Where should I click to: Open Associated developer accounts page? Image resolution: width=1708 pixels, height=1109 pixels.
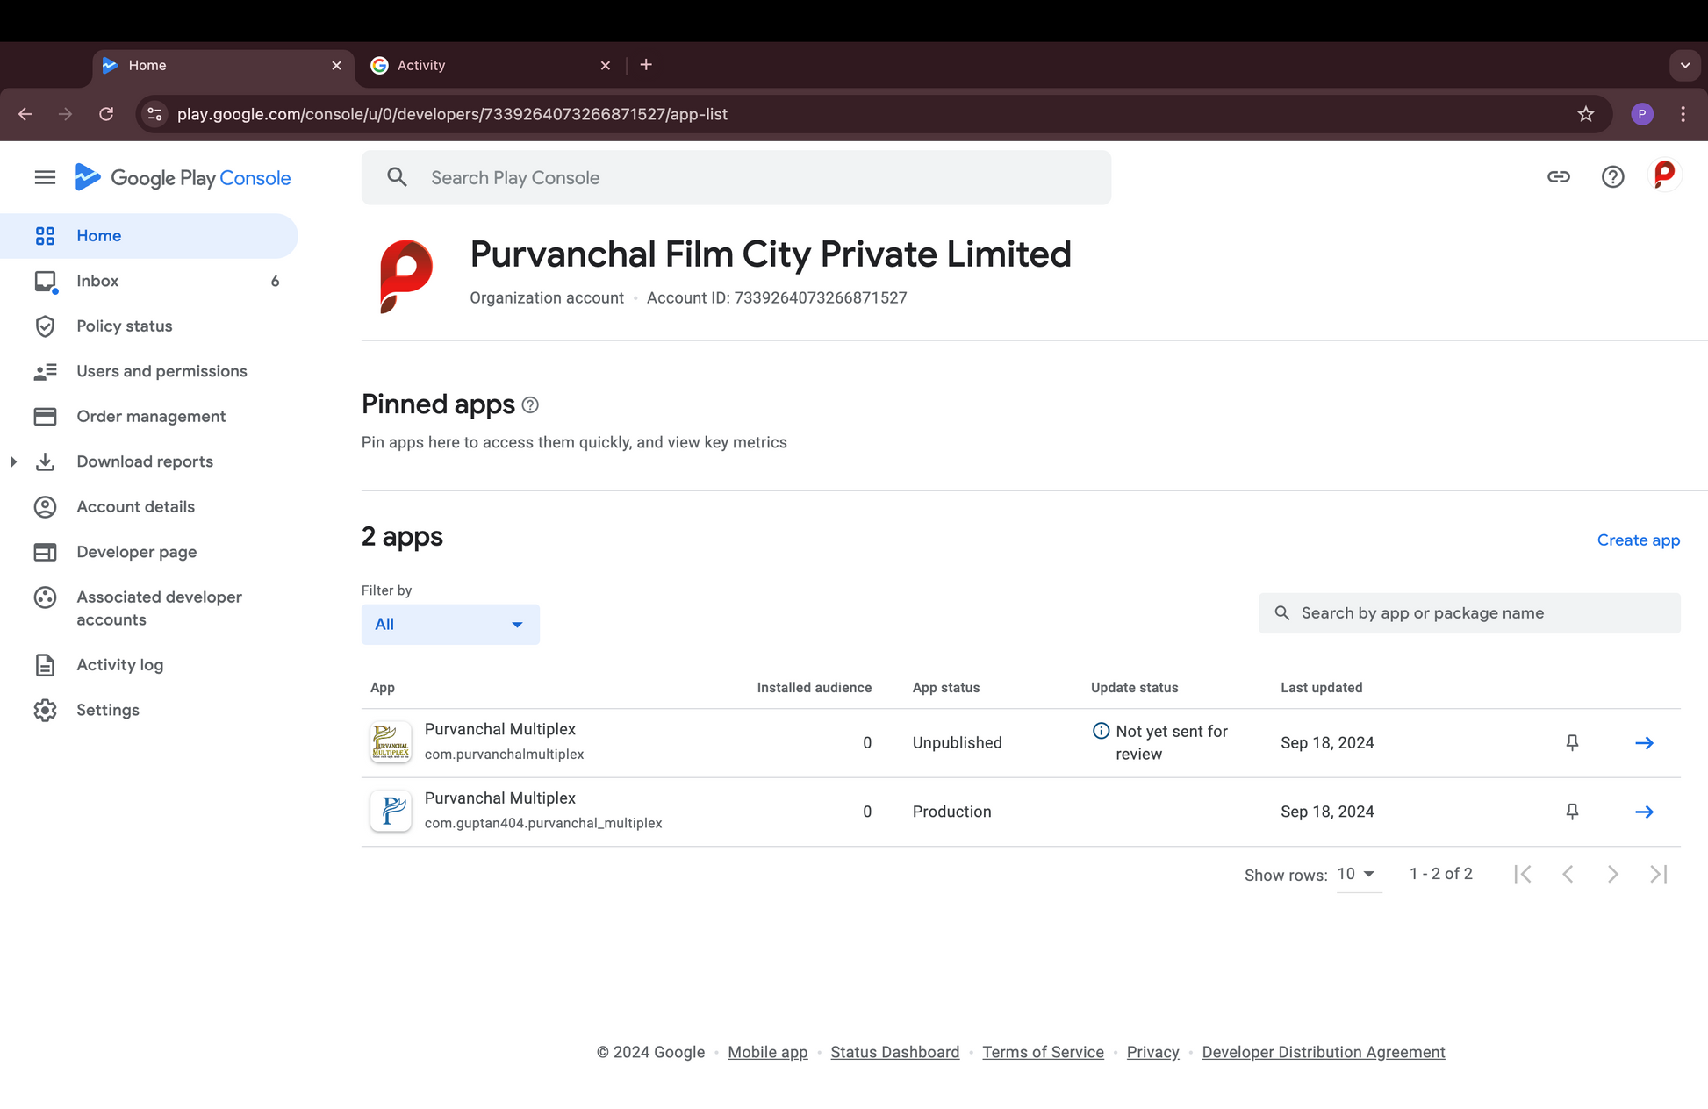[x=159, y=608]
